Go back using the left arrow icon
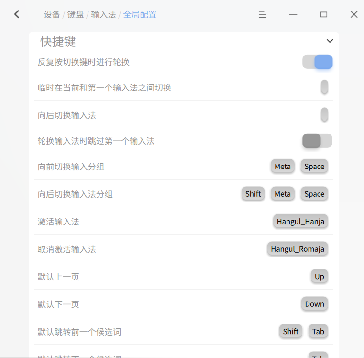364x358 pixels. pyautogui.click(x=17, y=14)
